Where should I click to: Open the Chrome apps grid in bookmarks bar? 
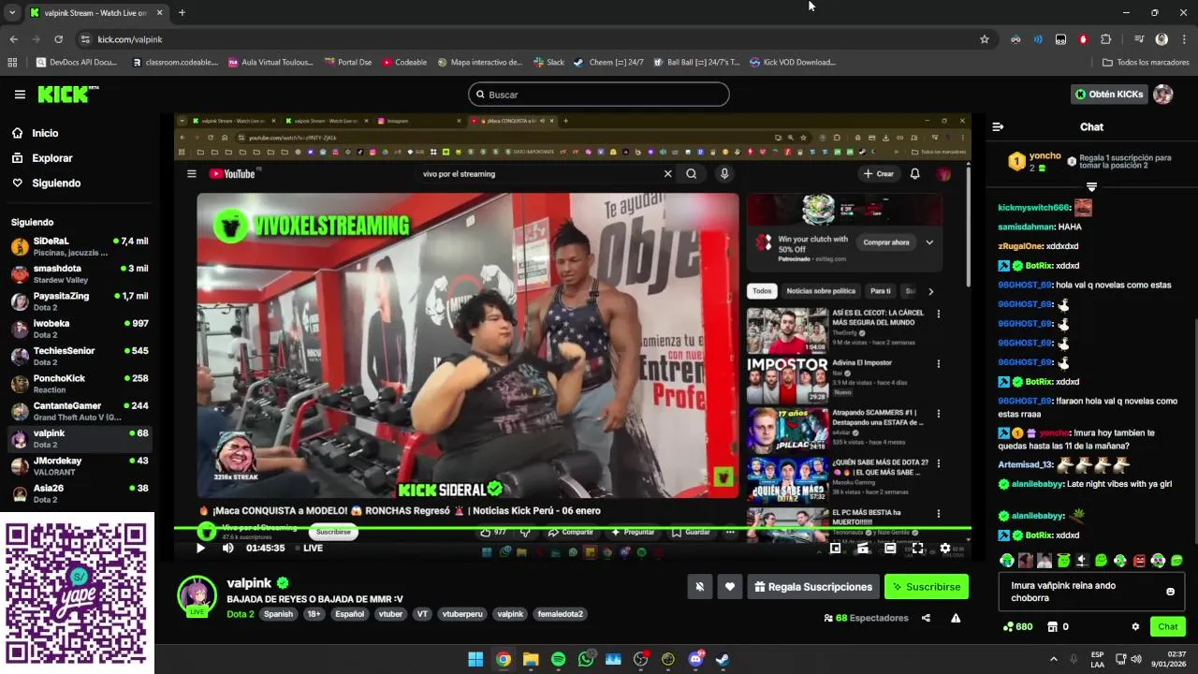tap(12, 63)
